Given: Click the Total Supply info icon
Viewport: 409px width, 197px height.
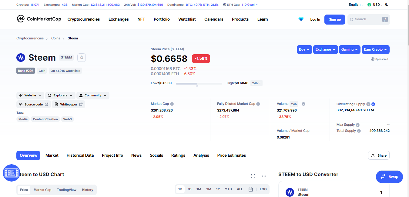Looking at the screenshot, I should (x=359, y=131).
